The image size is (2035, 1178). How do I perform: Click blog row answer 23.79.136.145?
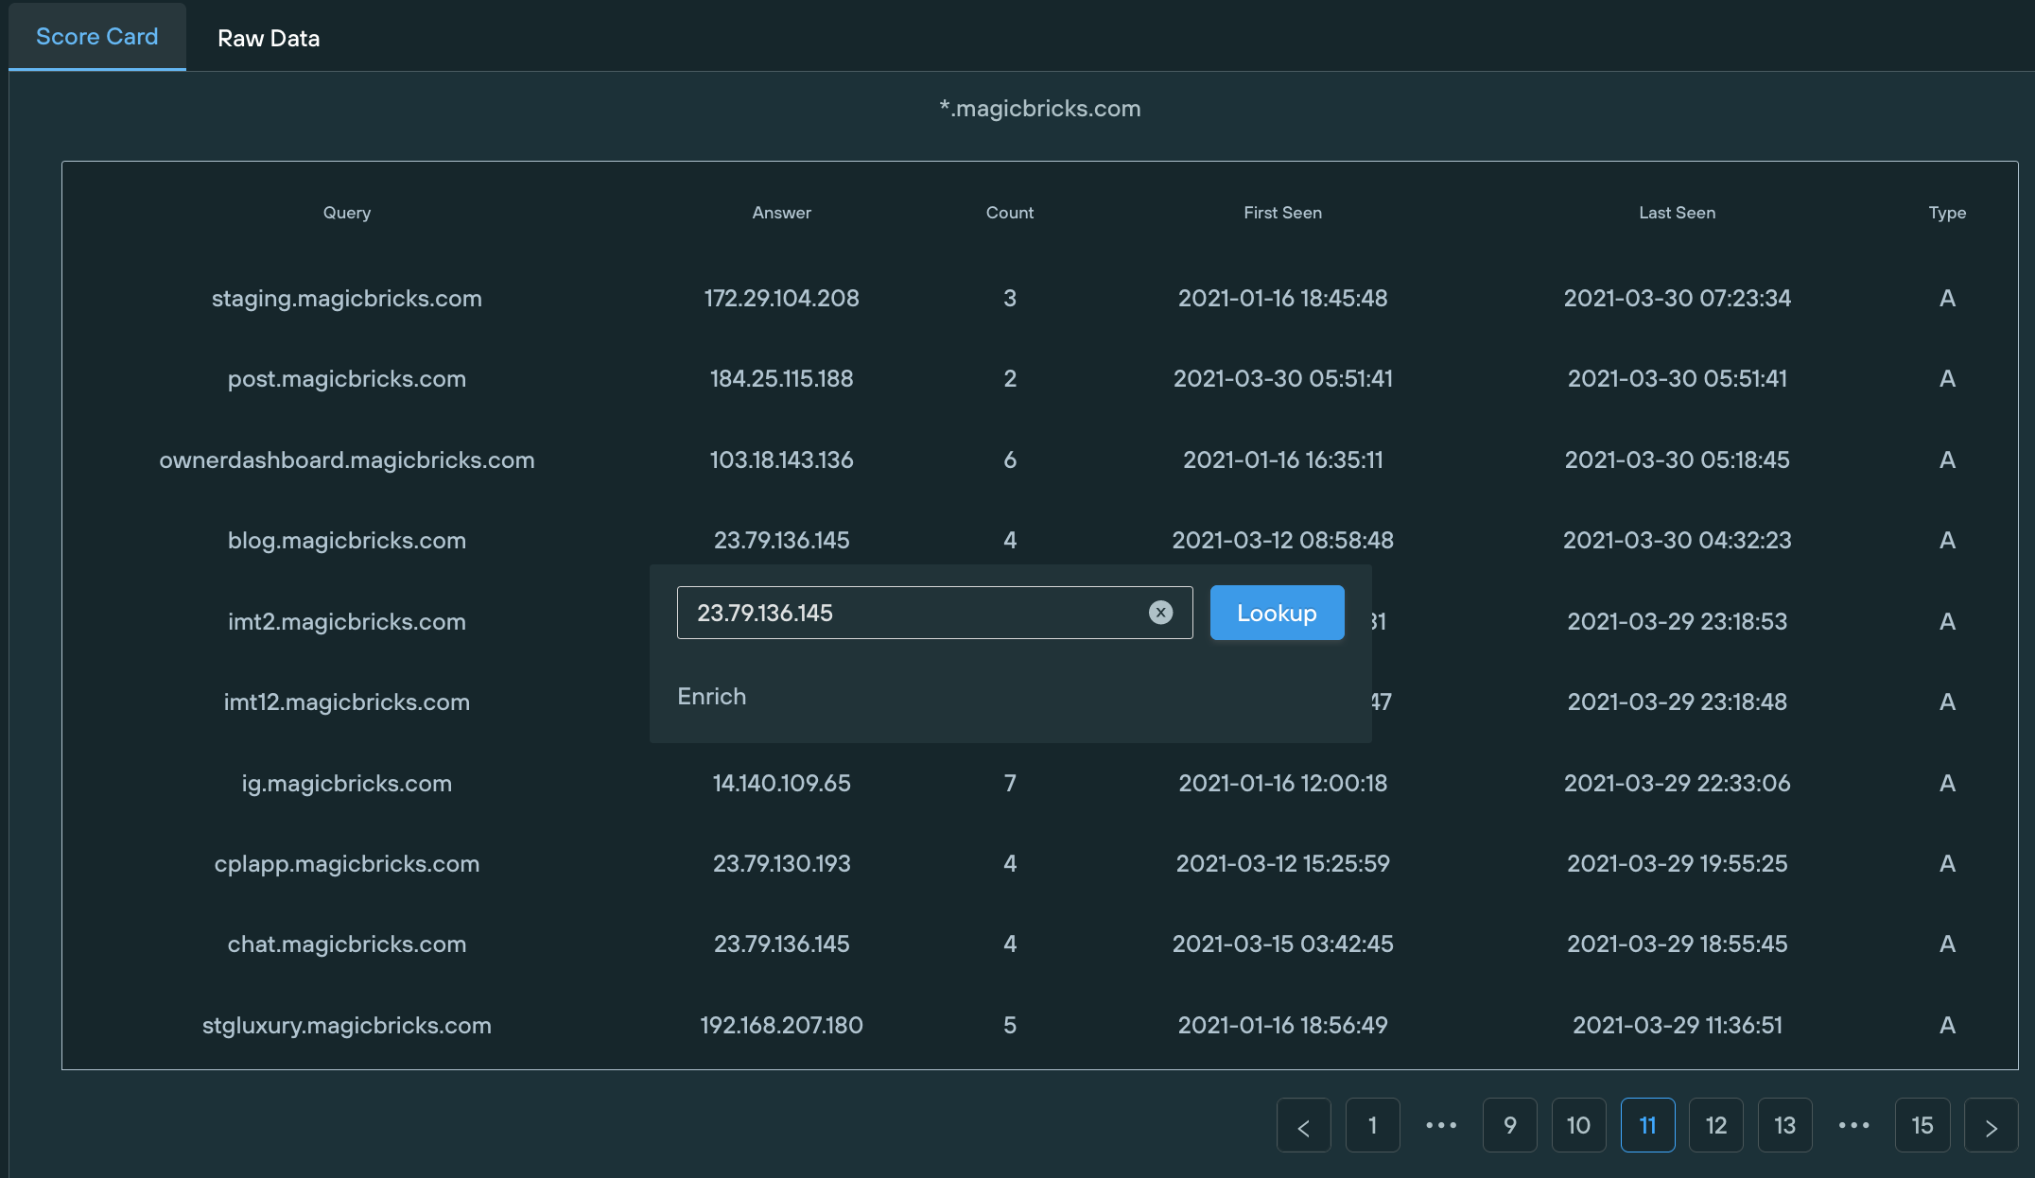[782, 541]
